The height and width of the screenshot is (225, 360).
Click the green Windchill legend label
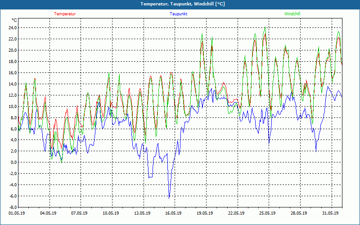(x=292, y=14)
